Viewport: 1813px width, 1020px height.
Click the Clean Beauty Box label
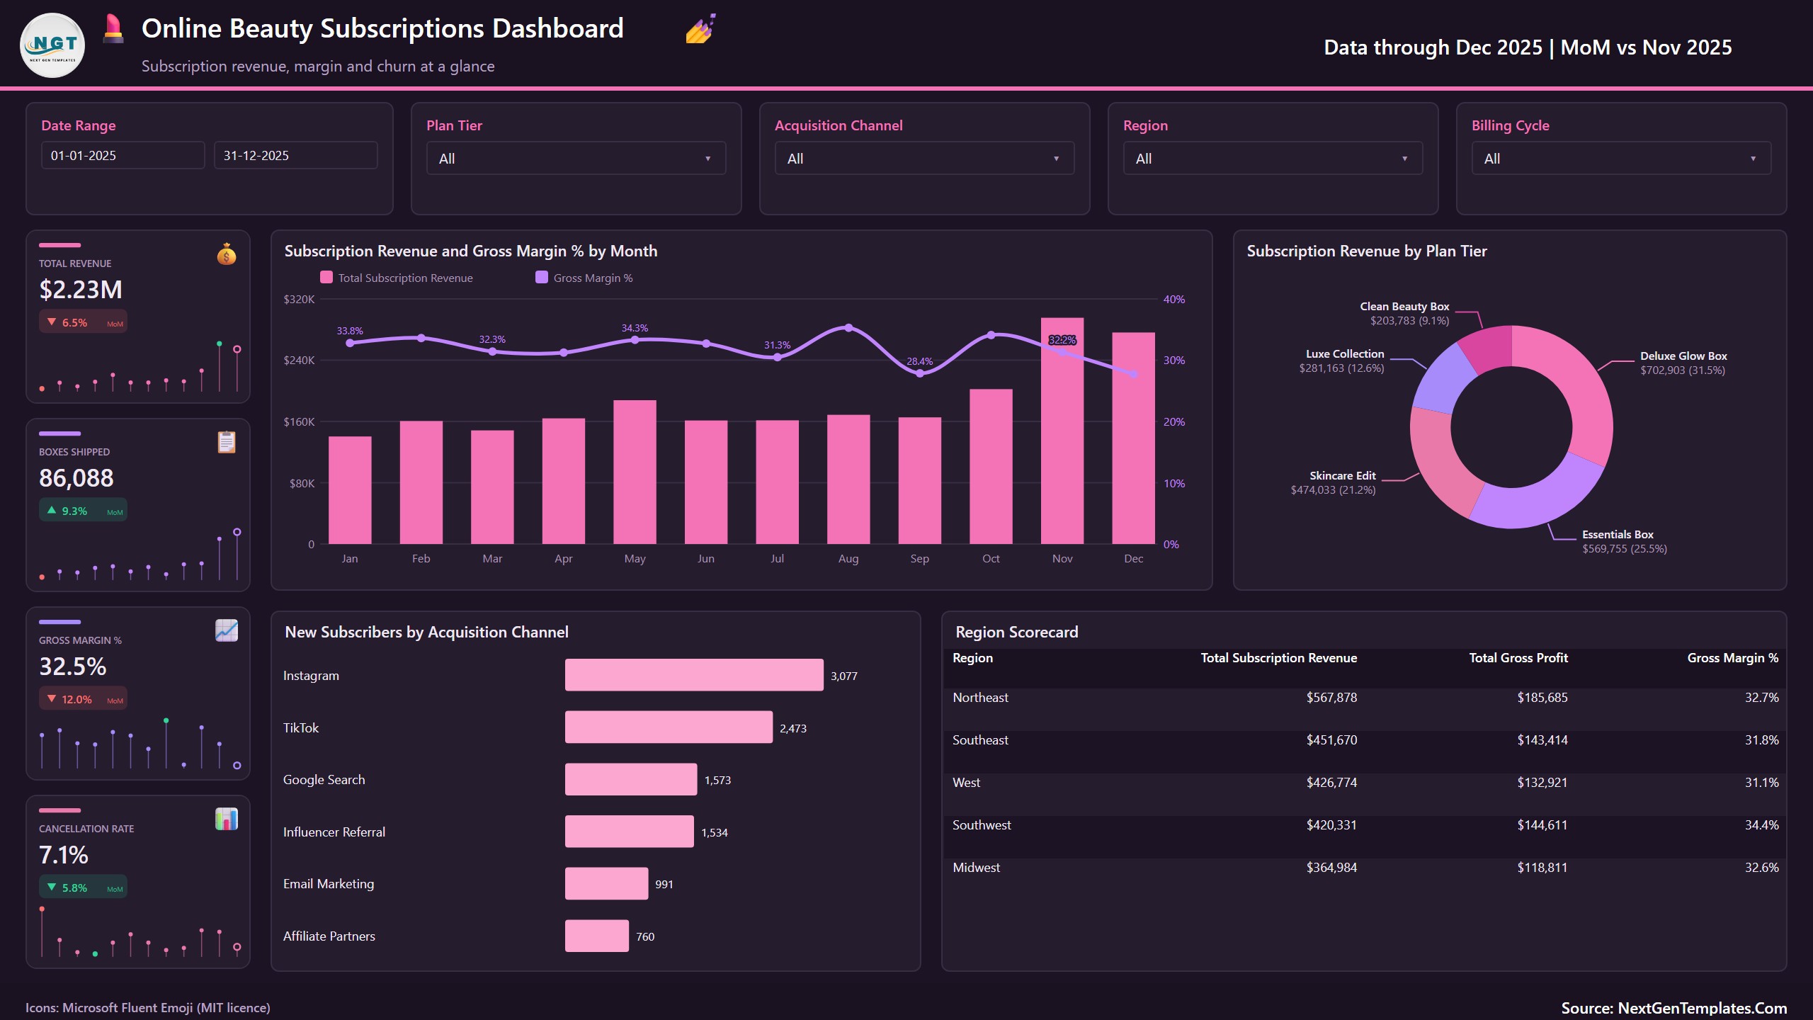(x=1404, y=307)
